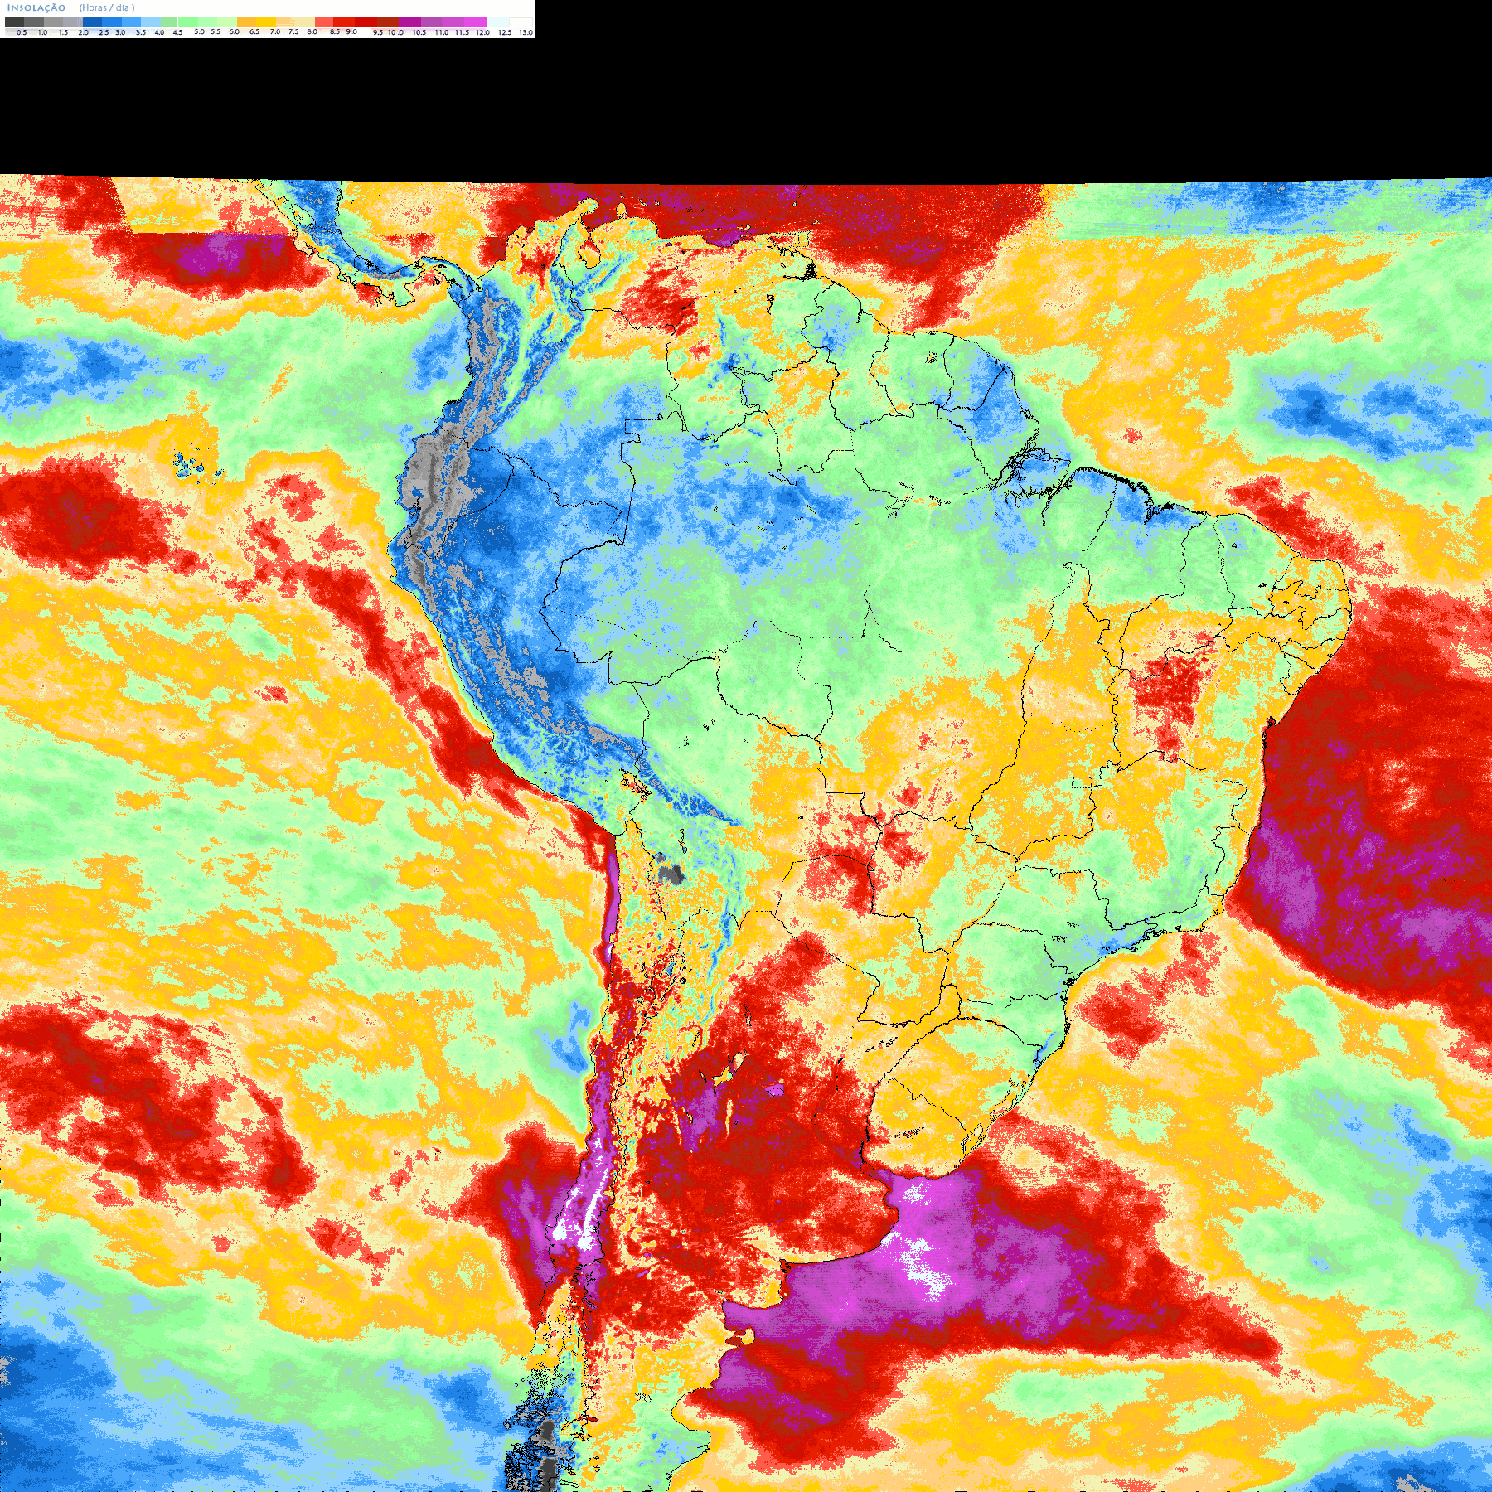Viewport: 1492px width, 1492px height.
Task: Click the 9.5 legend value
Action: pos(378,32)
